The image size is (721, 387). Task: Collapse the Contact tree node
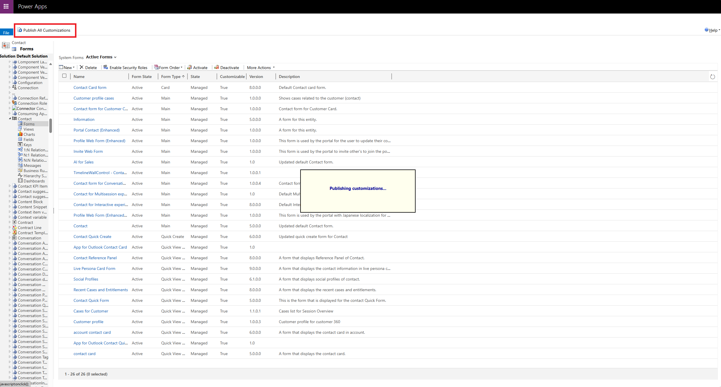10,119
